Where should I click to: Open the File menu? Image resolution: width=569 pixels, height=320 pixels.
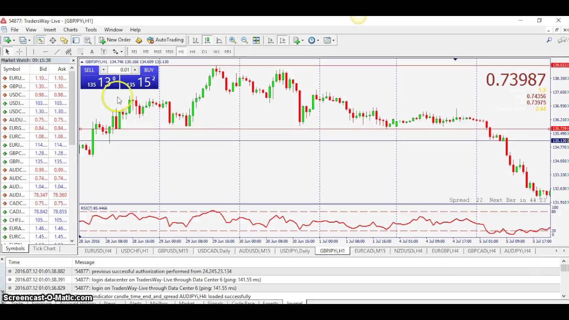[x=15, y=30]
